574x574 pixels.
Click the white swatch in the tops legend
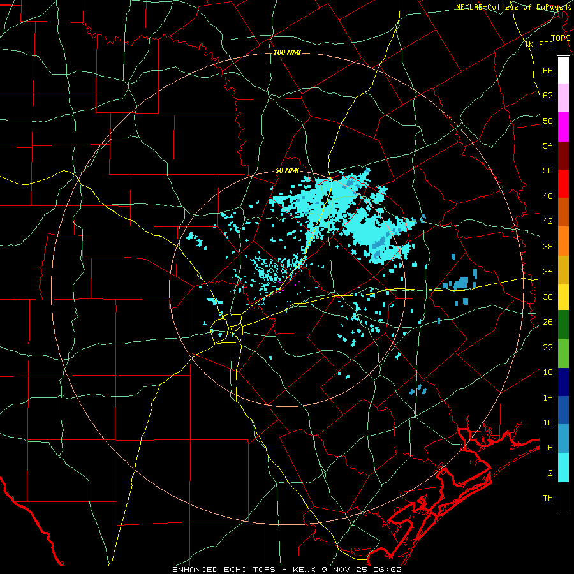[563, 70]
